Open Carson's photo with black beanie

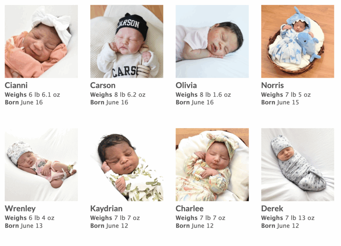tap(127, 42)
